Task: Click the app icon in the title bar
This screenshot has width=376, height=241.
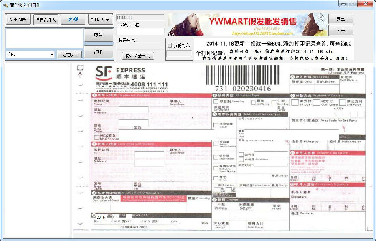Action: click(x=5, y=4)
